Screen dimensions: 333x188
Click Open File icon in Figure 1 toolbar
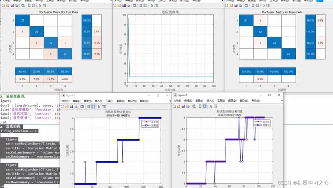pyautogui.click(x=67, y=106)
